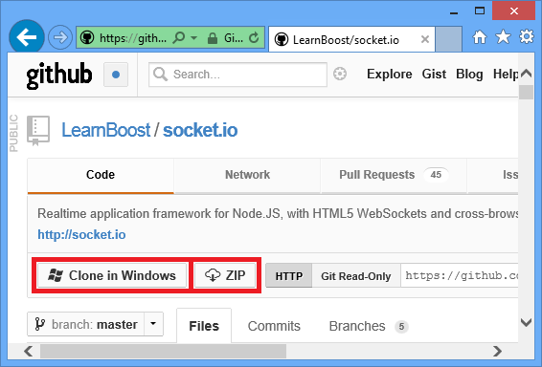
Task: Open a new blank tab
Action: click(448, 39)
